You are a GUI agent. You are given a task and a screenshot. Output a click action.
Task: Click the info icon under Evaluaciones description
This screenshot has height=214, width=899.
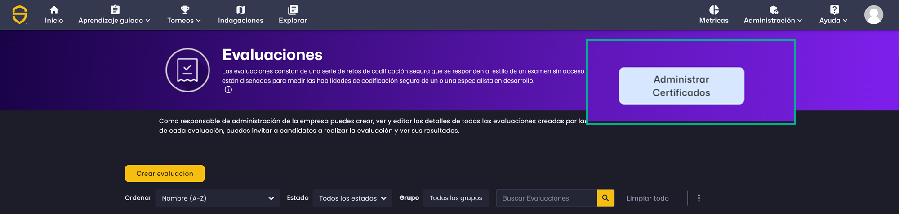(x=228, y=90)
